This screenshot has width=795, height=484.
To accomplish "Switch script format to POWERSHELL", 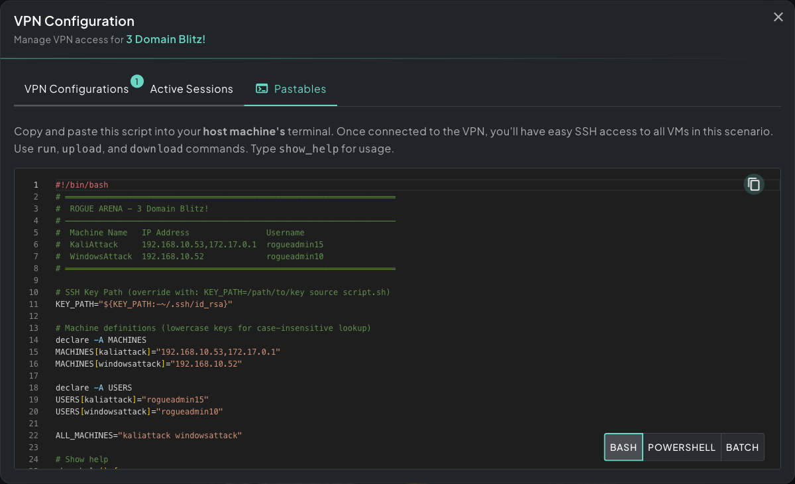I will [x=682, y=447].
